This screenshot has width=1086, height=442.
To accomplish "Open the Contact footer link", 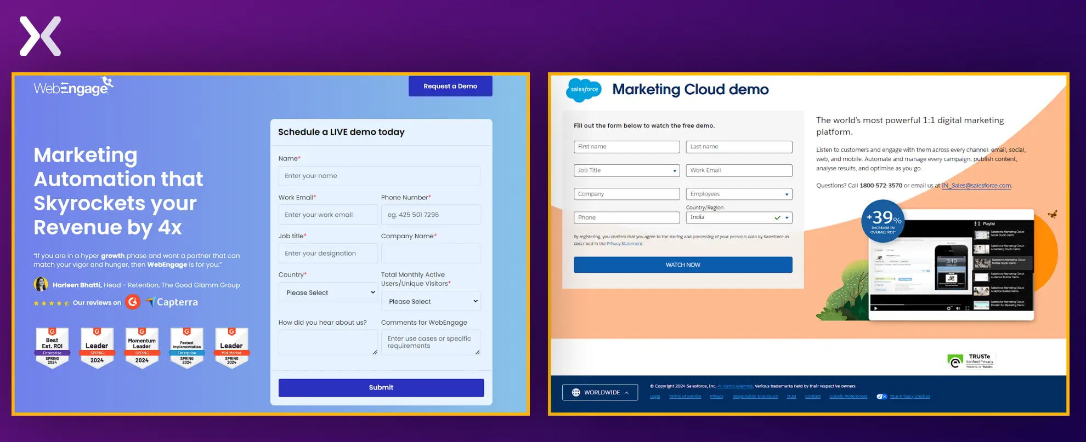I will [x=813, y=397].
